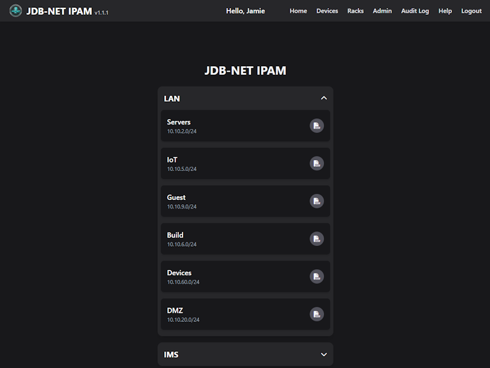
Task: Download CSV for the IoT subnet
Action: click(x=317, y=163)
